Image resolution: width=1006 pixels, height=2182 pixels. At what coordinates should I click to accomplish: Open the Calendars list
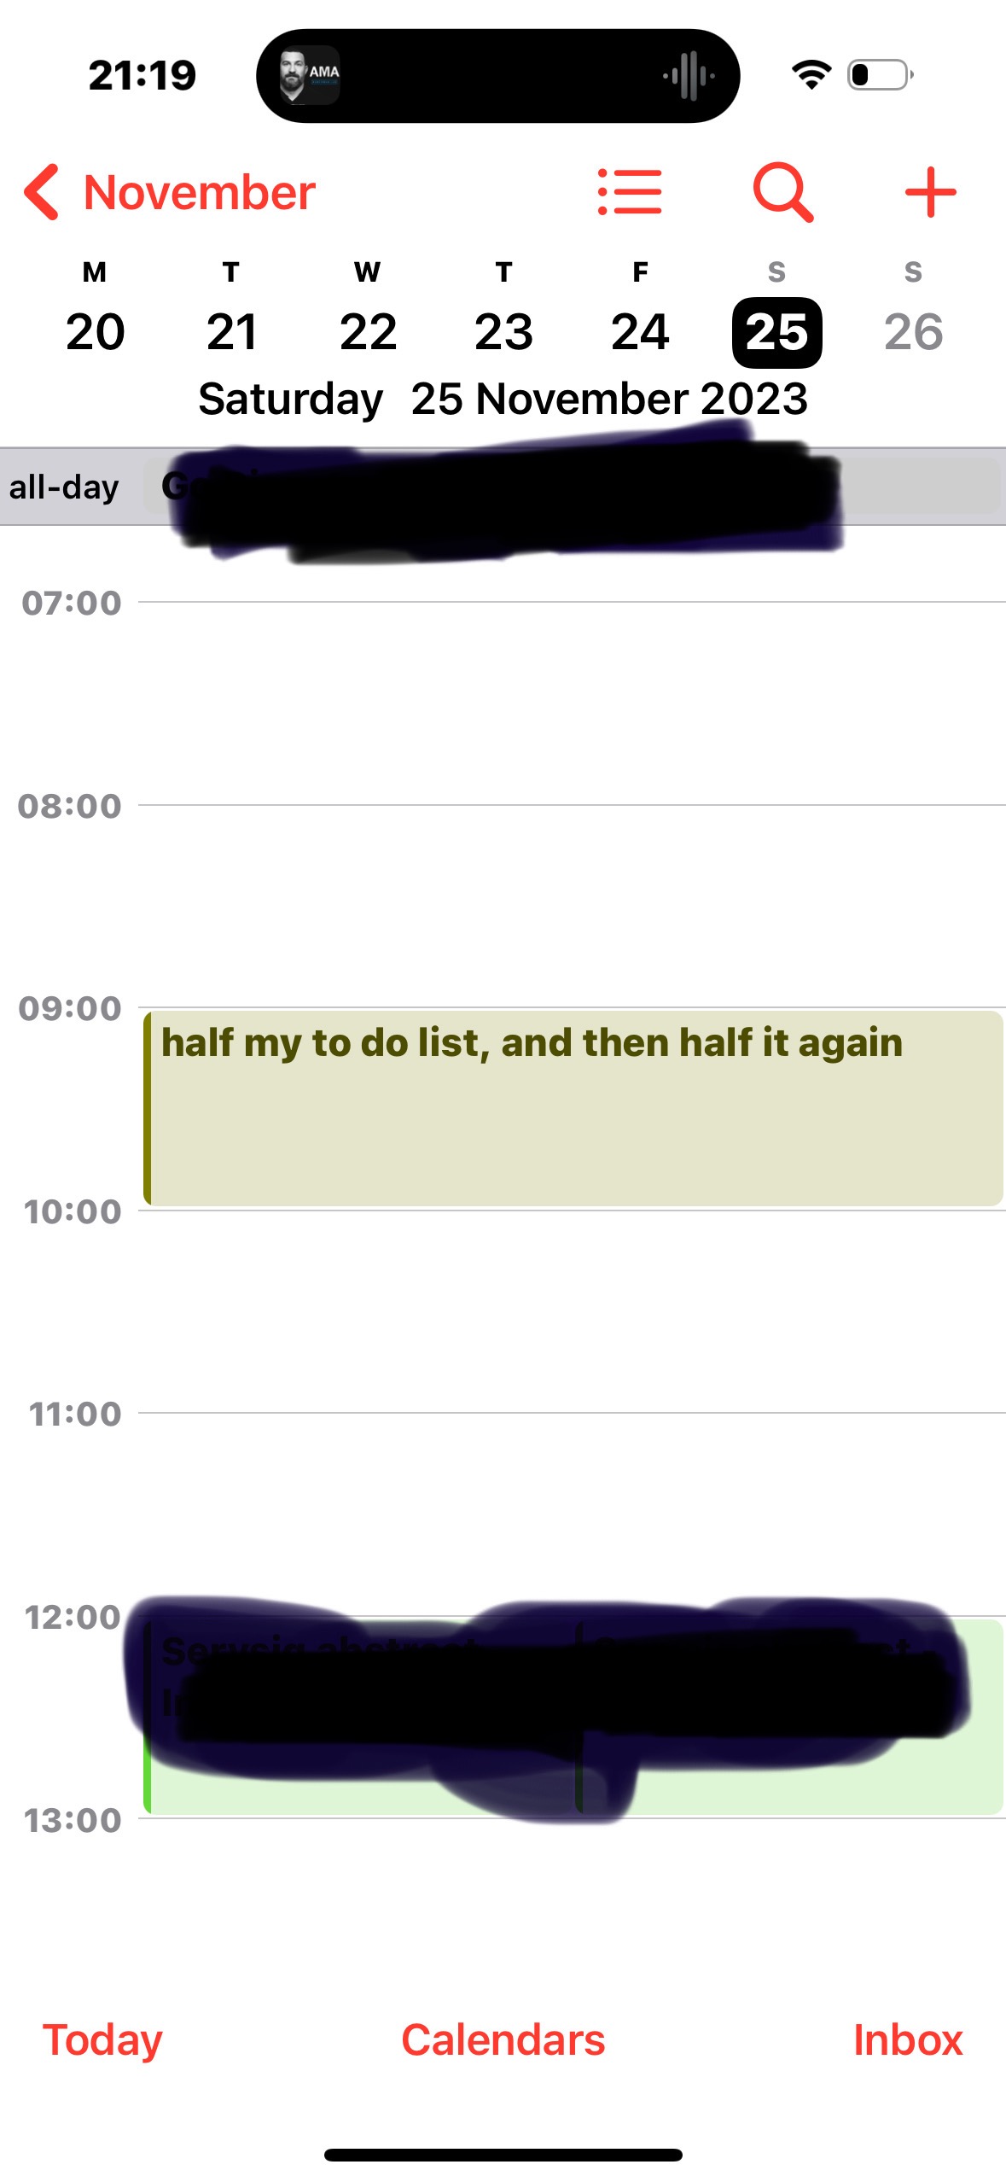pos(503,2040)
